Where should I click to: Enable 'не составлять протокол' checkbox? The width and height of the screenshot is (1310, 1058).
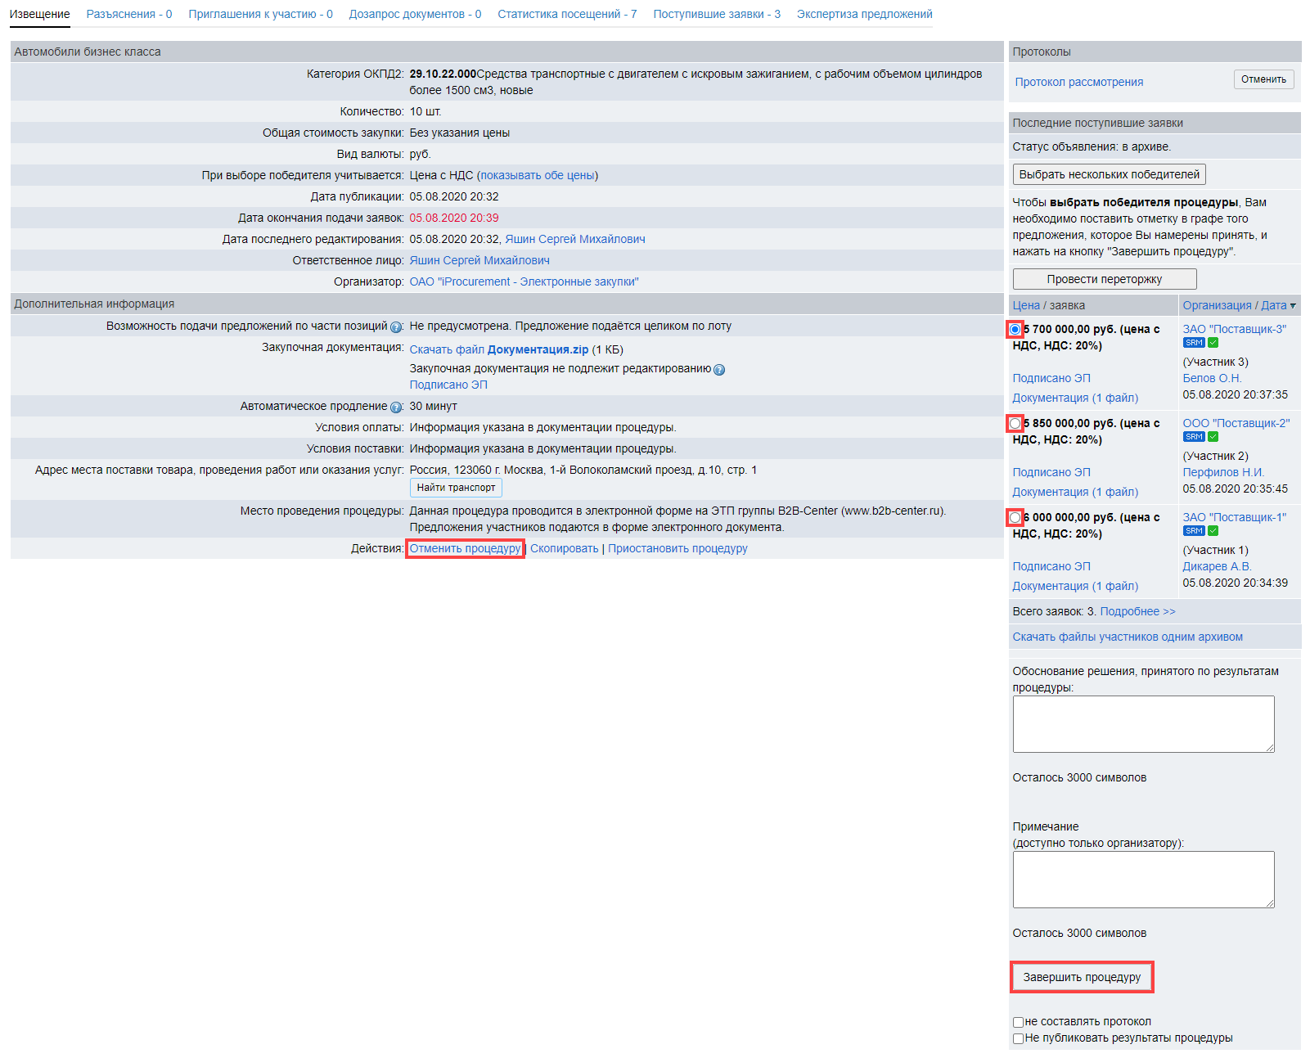tap(1019, 1022)
